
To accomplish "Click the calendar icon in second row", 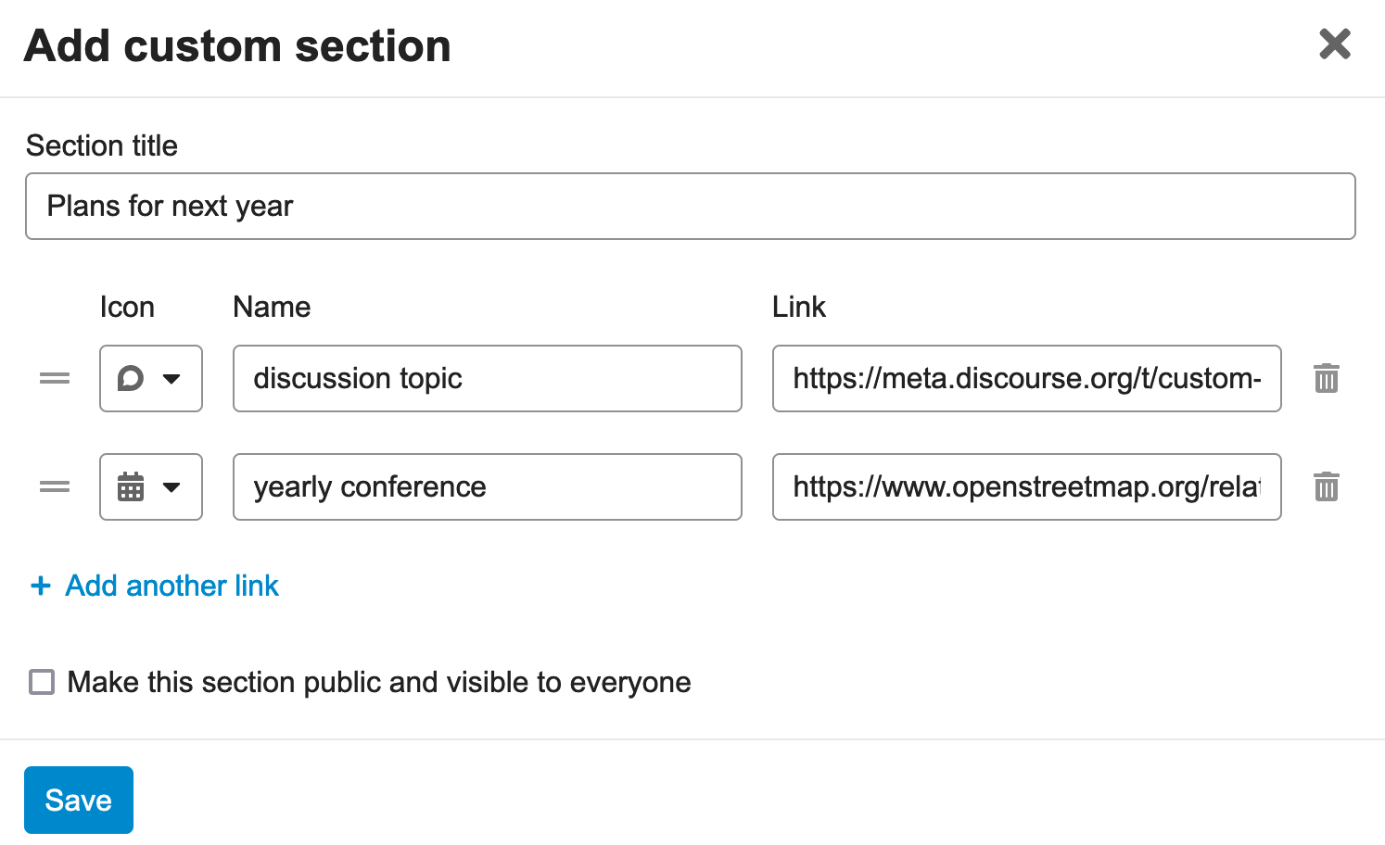I will click(131, 486).
